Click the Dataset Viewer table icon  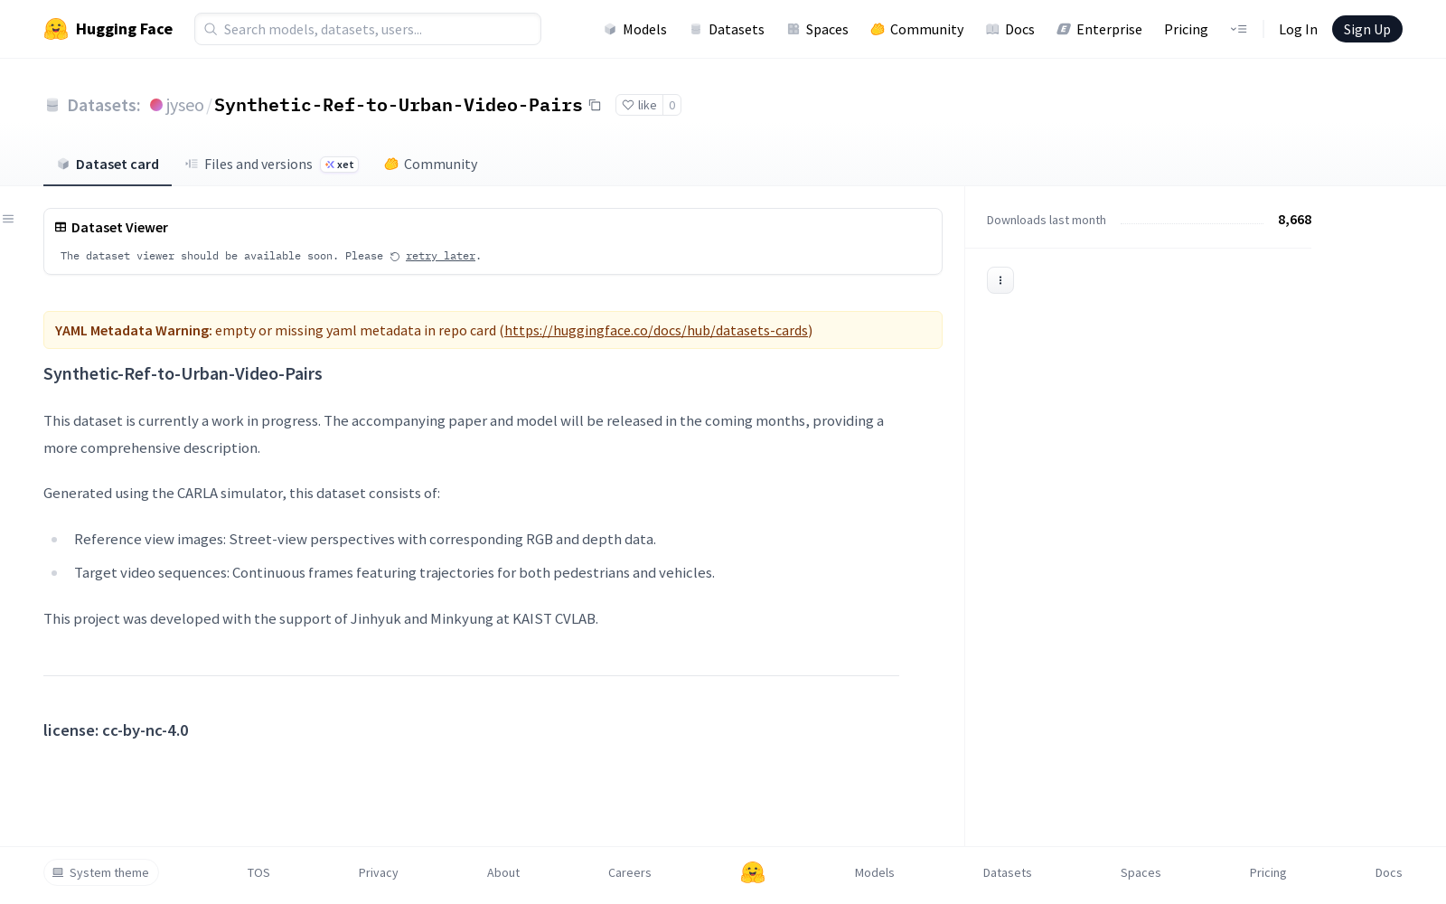click(61, 228)
